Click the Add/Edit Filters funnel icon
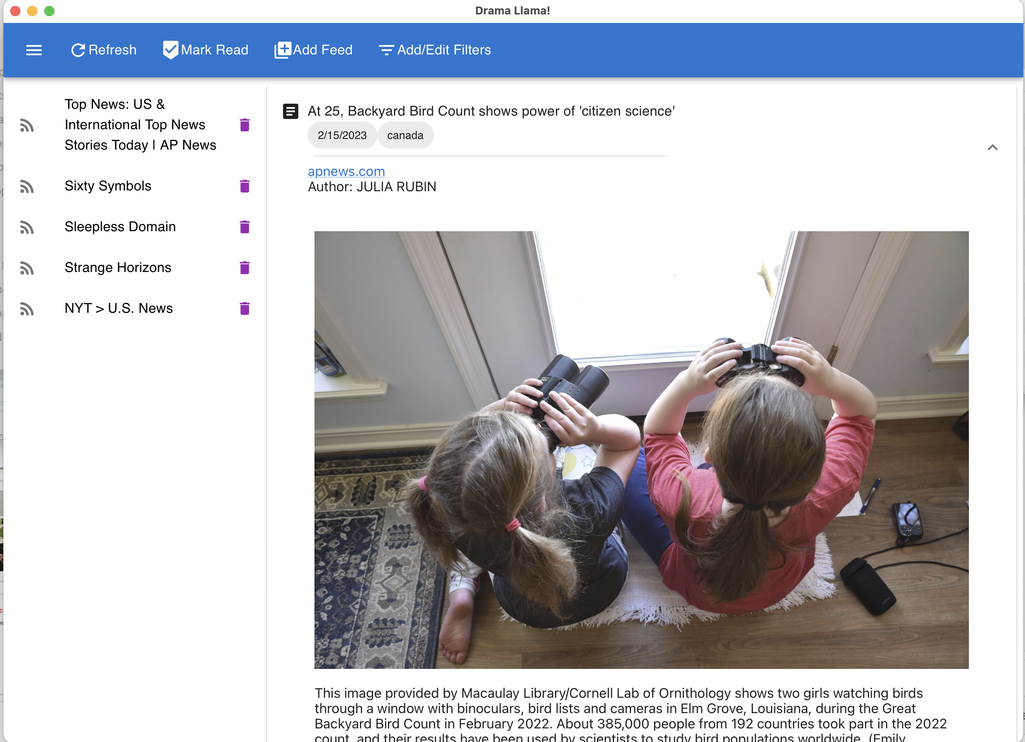 386,50
